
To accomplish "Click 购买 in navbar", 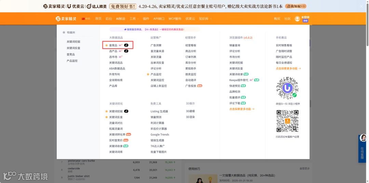I will coord(277,18).
